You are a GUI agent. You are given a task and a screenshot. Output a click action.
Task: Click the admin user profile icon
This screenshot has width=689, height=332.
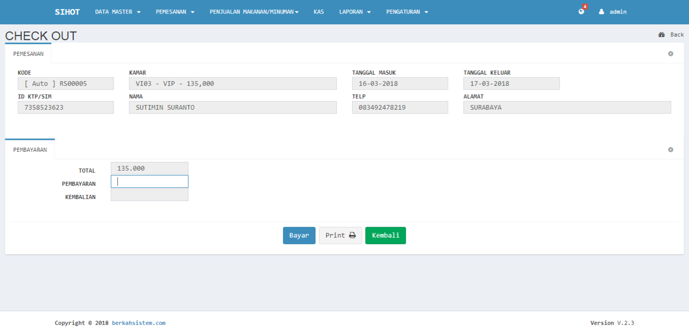(x=602, y=11)
